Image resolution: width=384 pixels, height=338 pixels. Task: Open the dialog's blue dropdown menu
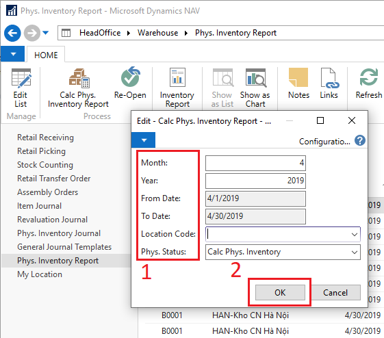click(x=144, y=140)
